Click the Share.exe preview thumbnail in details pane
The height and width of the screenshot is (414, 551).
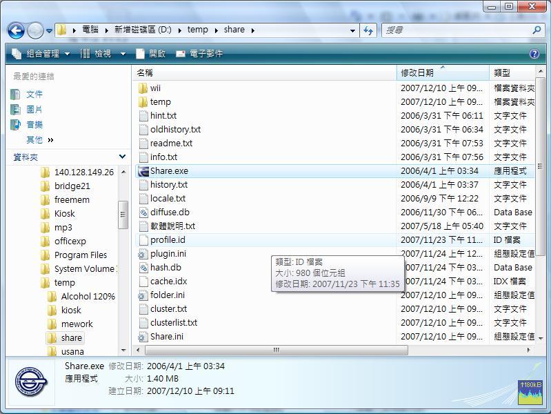click(31, 382)
